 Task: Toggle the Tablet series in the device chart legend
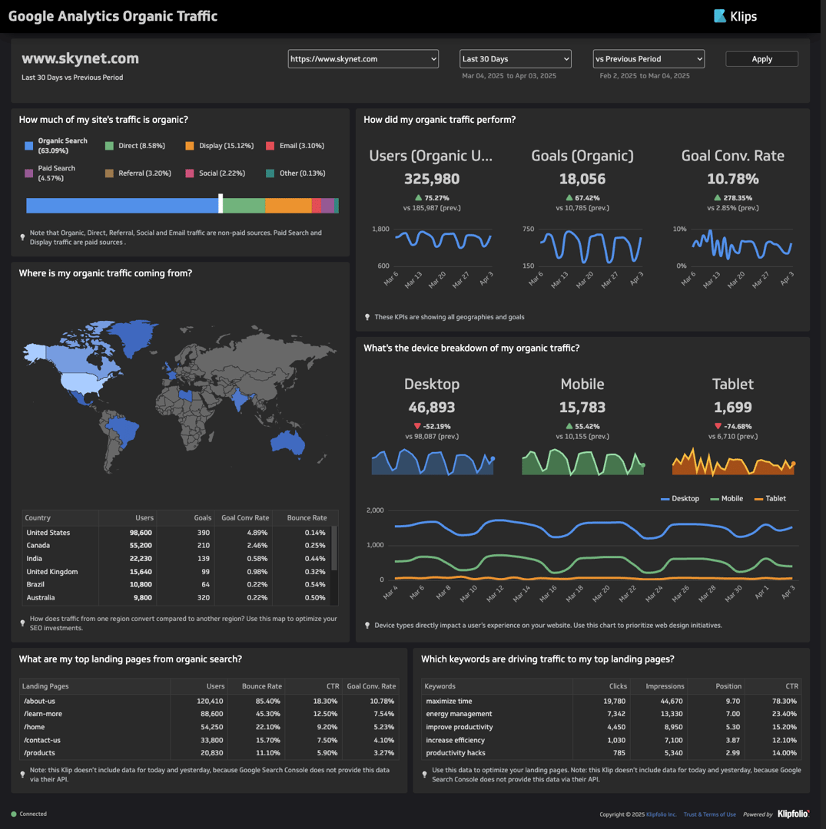770,498
